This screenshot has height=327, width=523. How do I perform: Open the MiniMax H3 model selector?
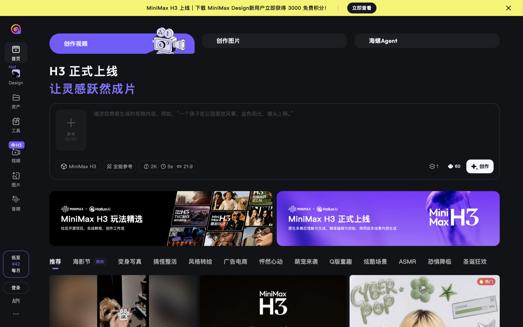(78, 166)
